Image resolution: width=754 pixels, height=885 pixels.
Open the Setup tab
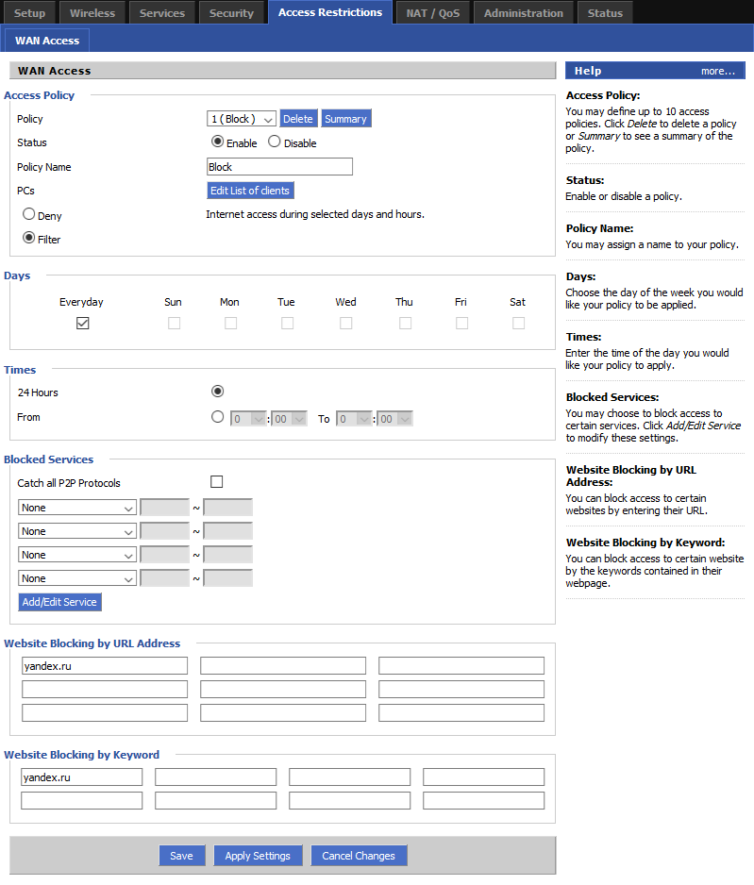point(29,13)
